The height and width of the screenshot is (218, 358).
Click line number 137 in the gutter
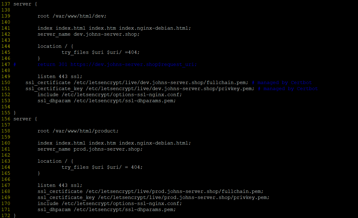[x=6, y=4]
